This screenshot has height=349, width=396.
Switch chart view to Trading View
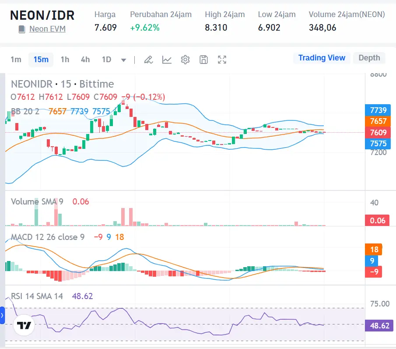pyautogui.click(x=322, y=57)
